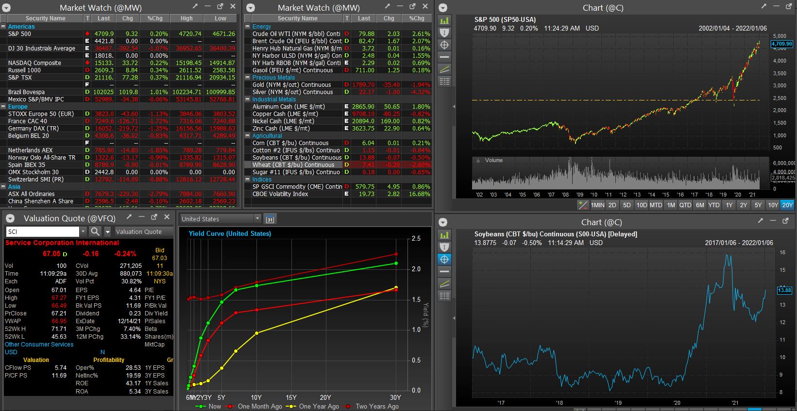The height and width of the screenshot is (411, 797).
Task: Click the USD currency link in Valuation Quote
Action: [x=11, y=352]
